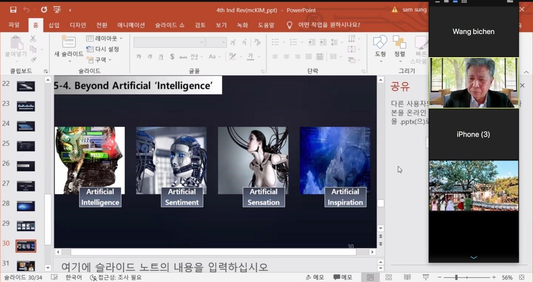Click the Reset (다시 설정) button
This screenshot has width=533, height=282.
pyautogui.click(x=103, y=49)
